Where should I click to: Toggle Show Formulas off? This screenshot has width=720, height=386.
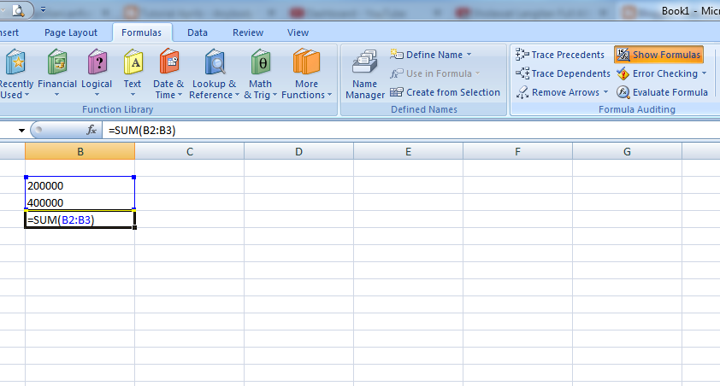pos(658,55)
